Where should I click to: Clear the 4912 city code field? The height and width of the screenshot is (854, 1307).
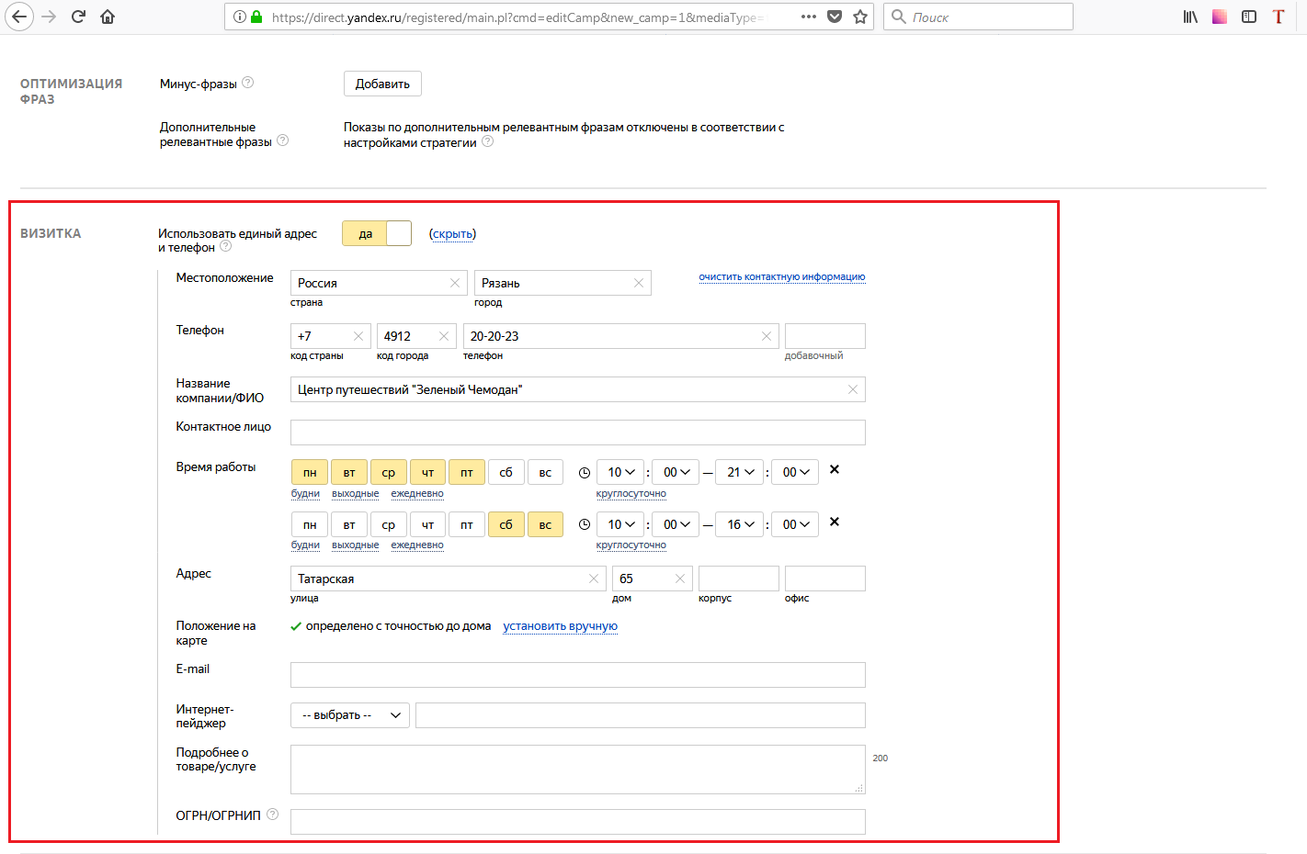(x=444, y=336)
